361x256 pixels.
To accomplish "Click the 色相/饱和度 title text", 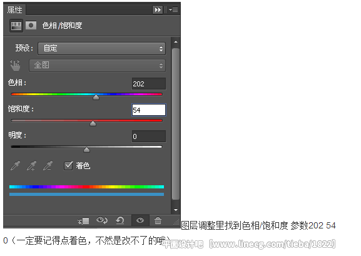I will (62, 25).
